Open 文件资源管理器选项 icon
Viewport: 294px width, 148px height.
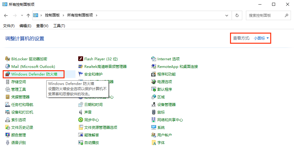tap(81, 127)
